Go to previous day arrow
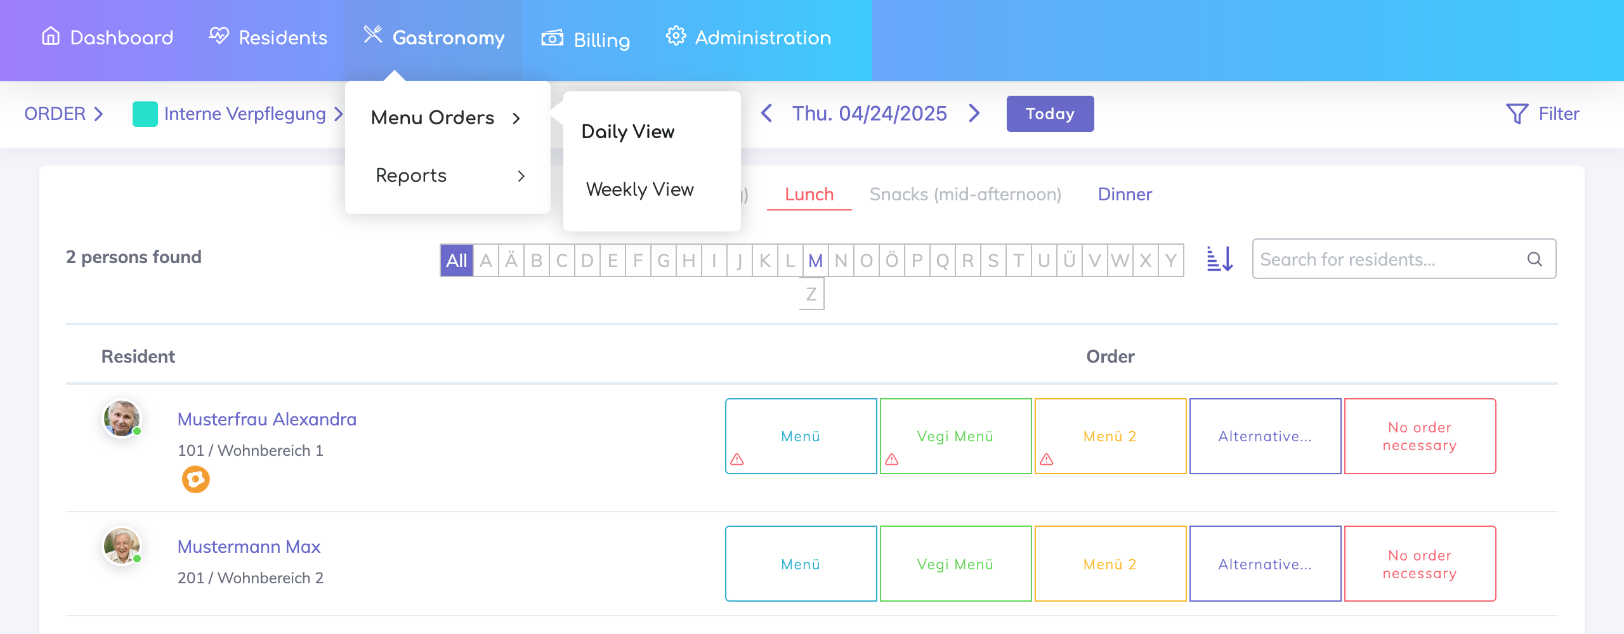This screenshot has height=634, width=1624. pyautogui.click(x=767, y=113)
